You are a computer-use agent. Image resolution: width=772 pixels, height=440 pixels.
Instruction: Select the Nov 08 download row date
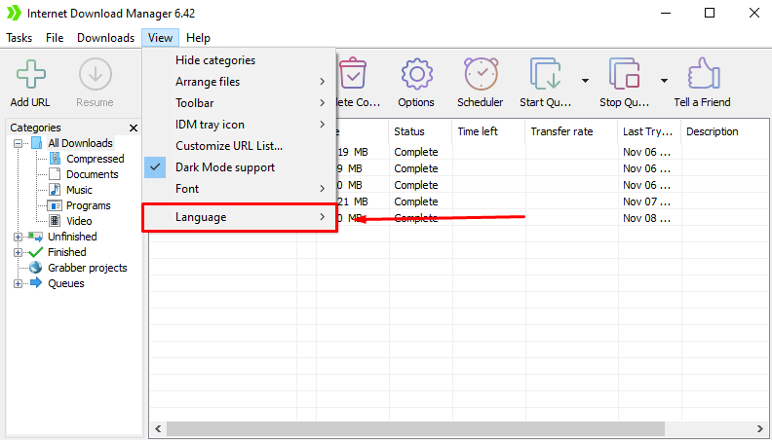click(646, 218)
